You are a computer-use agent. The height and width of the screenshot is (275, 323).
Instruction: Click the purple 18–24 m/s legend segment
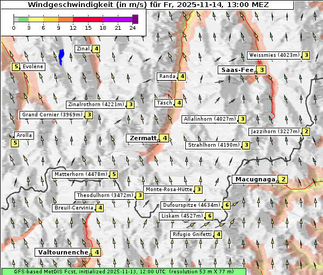pos(117,19)
